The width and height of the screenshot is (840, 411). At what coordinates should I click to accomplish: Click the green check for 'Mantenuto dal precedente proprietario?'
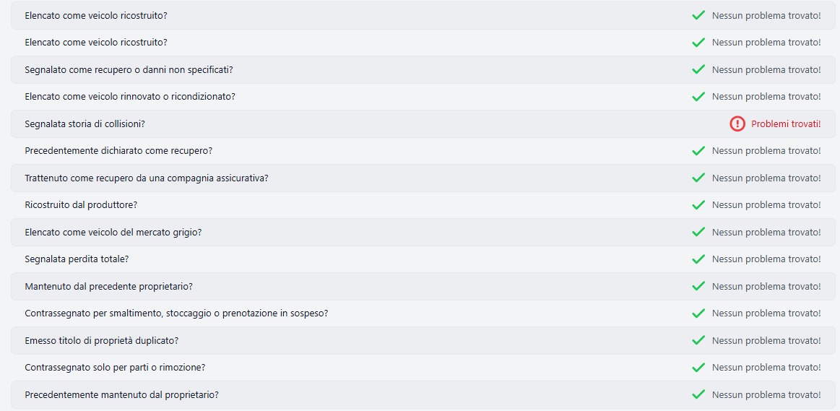click(698, 286)
